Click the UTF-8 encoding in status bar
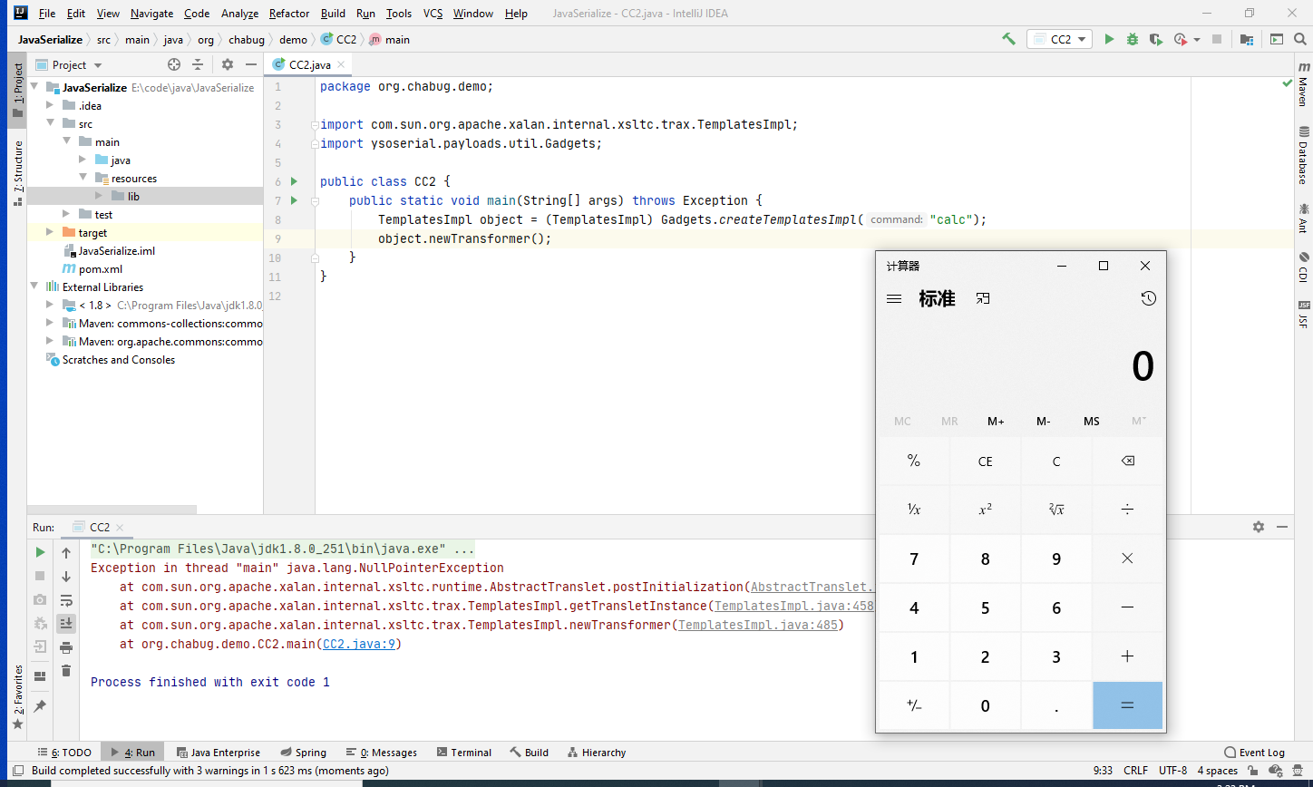This screenshot has height=787, width=1313. pos(1172,771)
